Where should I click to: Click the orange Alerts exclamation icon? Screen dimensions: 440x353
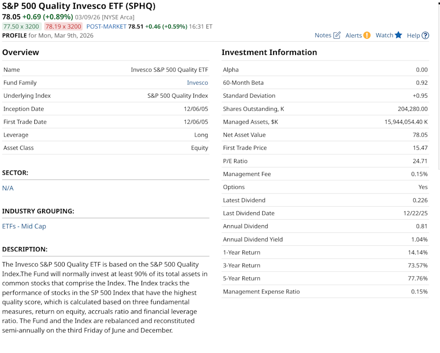367,35
